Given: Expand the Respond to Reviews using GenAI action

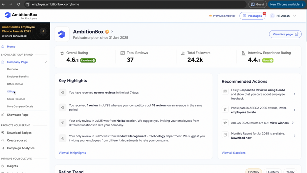Looking at the screenshot, I should tap(294, 94).
